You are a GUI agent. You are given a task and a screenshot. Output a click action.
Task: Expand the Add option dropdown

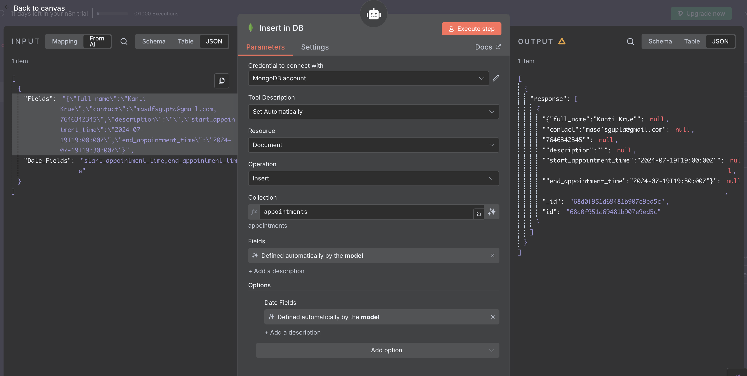(377, 350)
